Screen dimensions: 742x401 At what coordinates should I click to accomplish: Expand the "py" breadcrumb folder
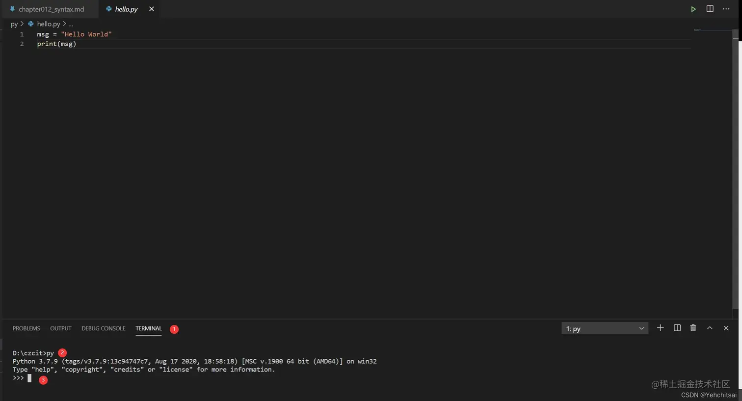pos(14,24)
